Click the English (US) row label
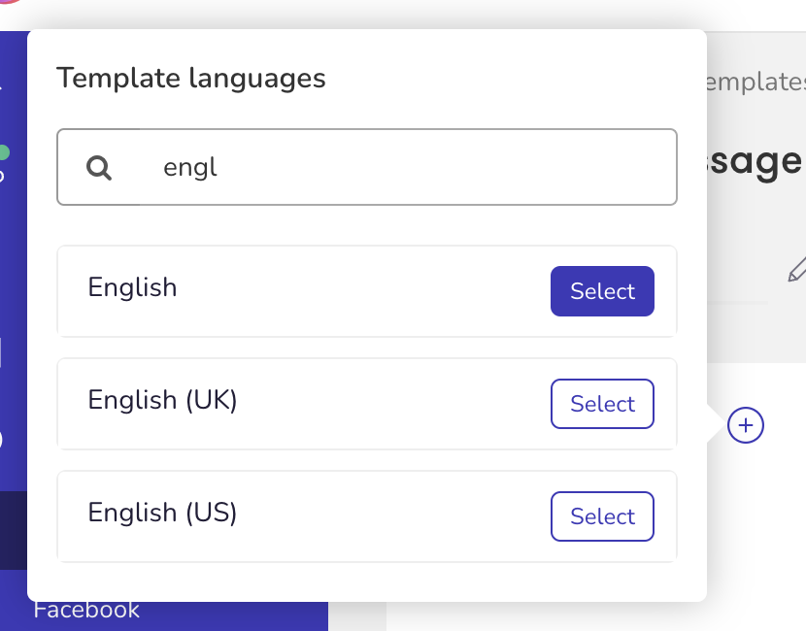The height and width of the screenshot is (631, 806). 162,513
